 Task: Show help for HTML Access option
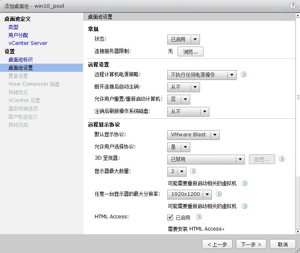tap(199, 217)
